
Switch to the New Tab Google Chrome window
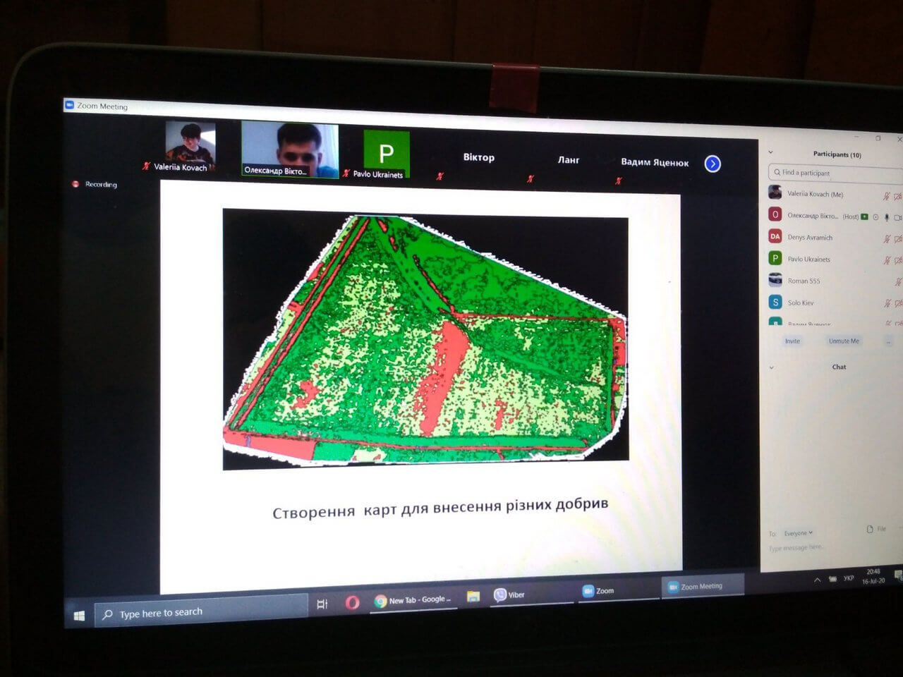pos(413,600)
